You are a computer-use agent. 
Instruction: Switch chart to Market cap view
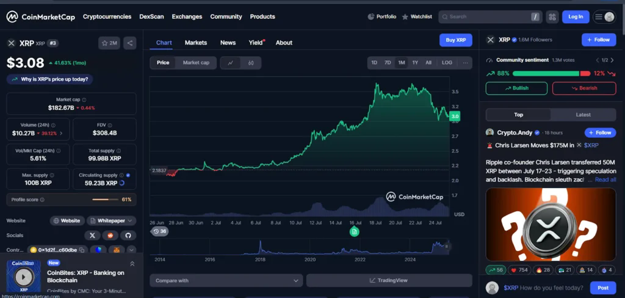click(x=196, y=63)
